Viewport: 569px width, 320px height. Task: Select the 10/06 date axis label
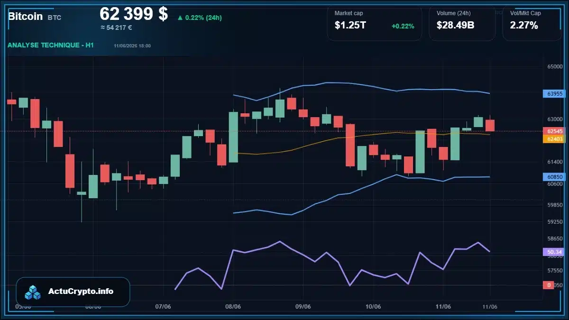point(373,307)
